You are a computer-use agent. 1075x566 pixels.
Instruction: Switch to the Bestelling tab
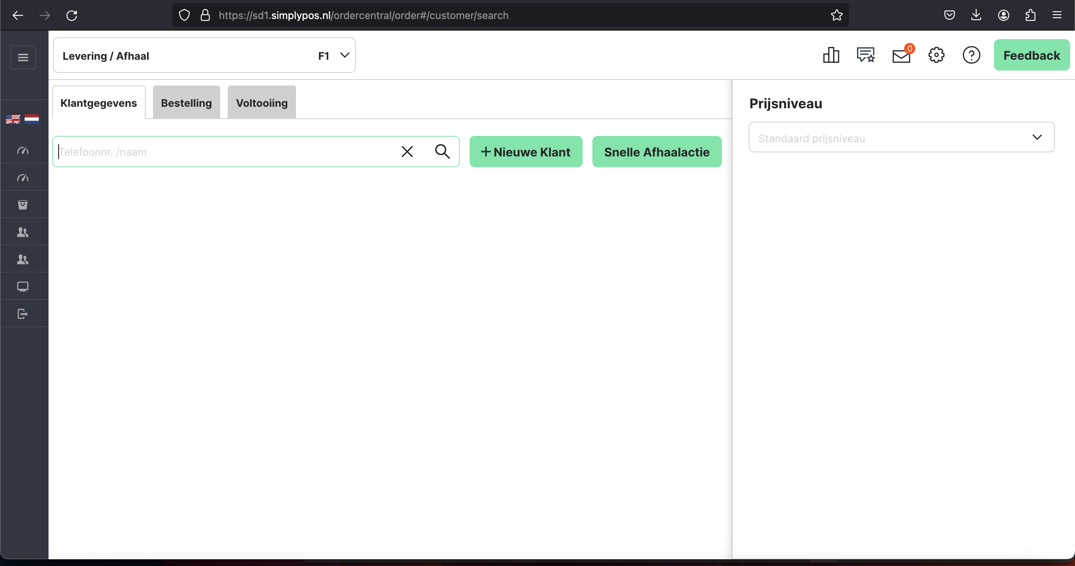pyautogui.click(x=187, y=103)
